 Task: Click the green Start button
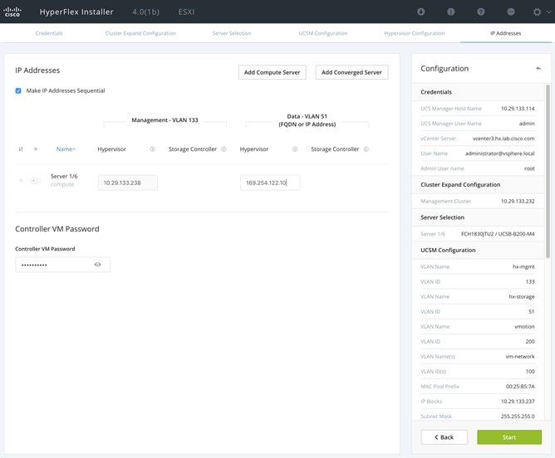509,437
